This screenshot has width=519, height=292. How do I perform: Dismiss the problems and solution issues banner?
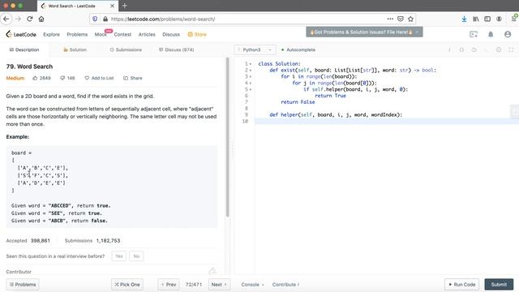[417, 32]
